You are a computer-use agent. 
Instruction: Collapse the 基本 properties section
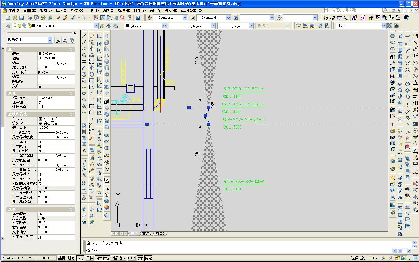pyautogui.click(x=71, y=50)
